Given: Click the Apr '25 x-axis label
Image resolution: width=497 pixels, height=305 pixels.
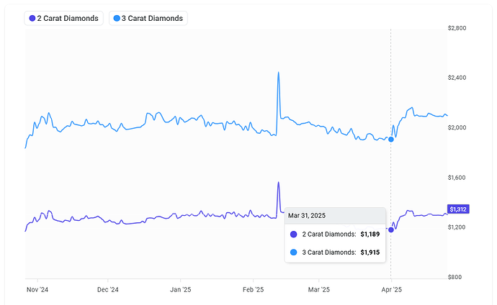Looking at the screenshot, I should pyautogui.click(x=391, y=289).
